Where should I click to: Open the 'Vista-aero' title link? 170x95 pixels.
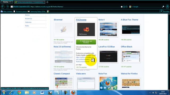(x=81, y=74)
